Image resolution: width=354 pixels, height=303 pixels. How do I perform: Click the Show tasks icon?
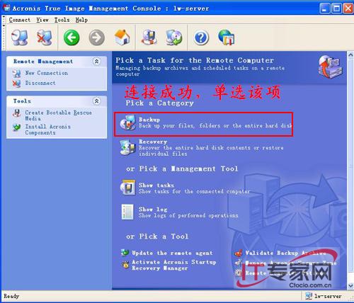click(x=127, y=188)
